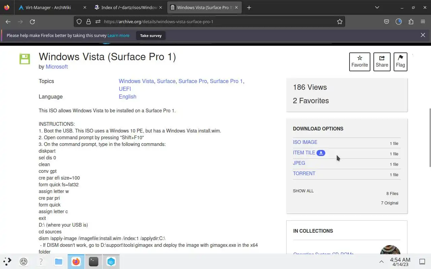Image resolution: width=431 pixels, height=269 pixels.
Task: Close the Index of dartz isos tab
Action: coord(161,7)
